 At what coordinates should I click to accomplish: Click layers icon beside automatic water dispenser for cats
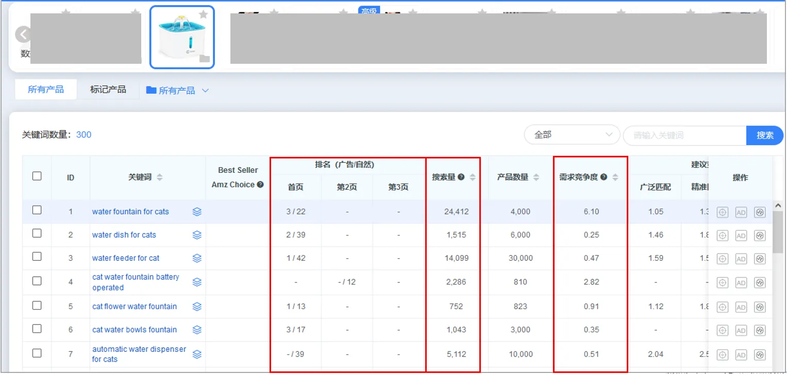point(197,354)
